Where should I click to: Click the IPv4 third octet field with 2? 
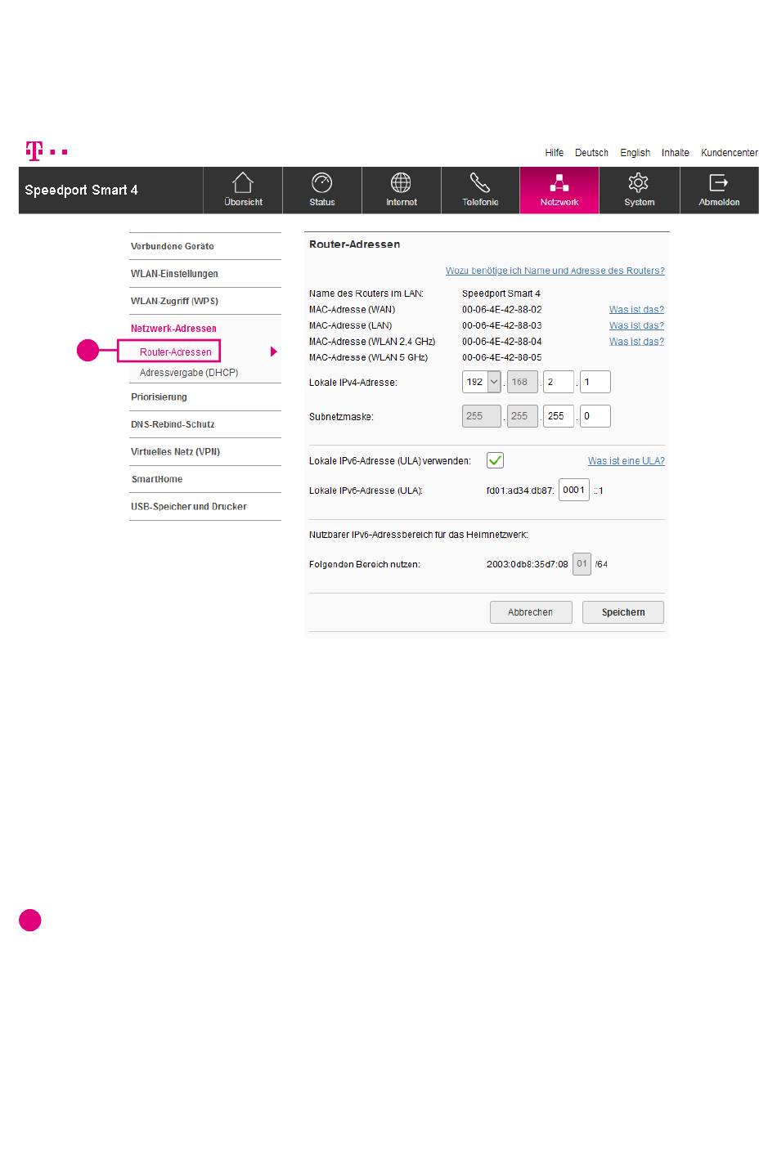559,382
